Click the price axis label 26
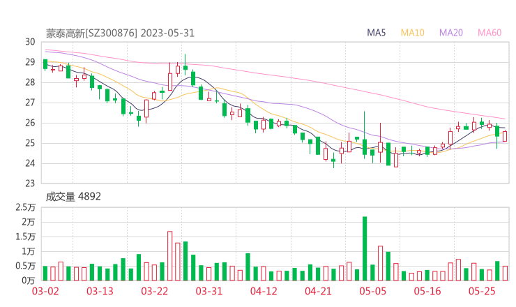516x307 pixels. click(x=30, y=123)
